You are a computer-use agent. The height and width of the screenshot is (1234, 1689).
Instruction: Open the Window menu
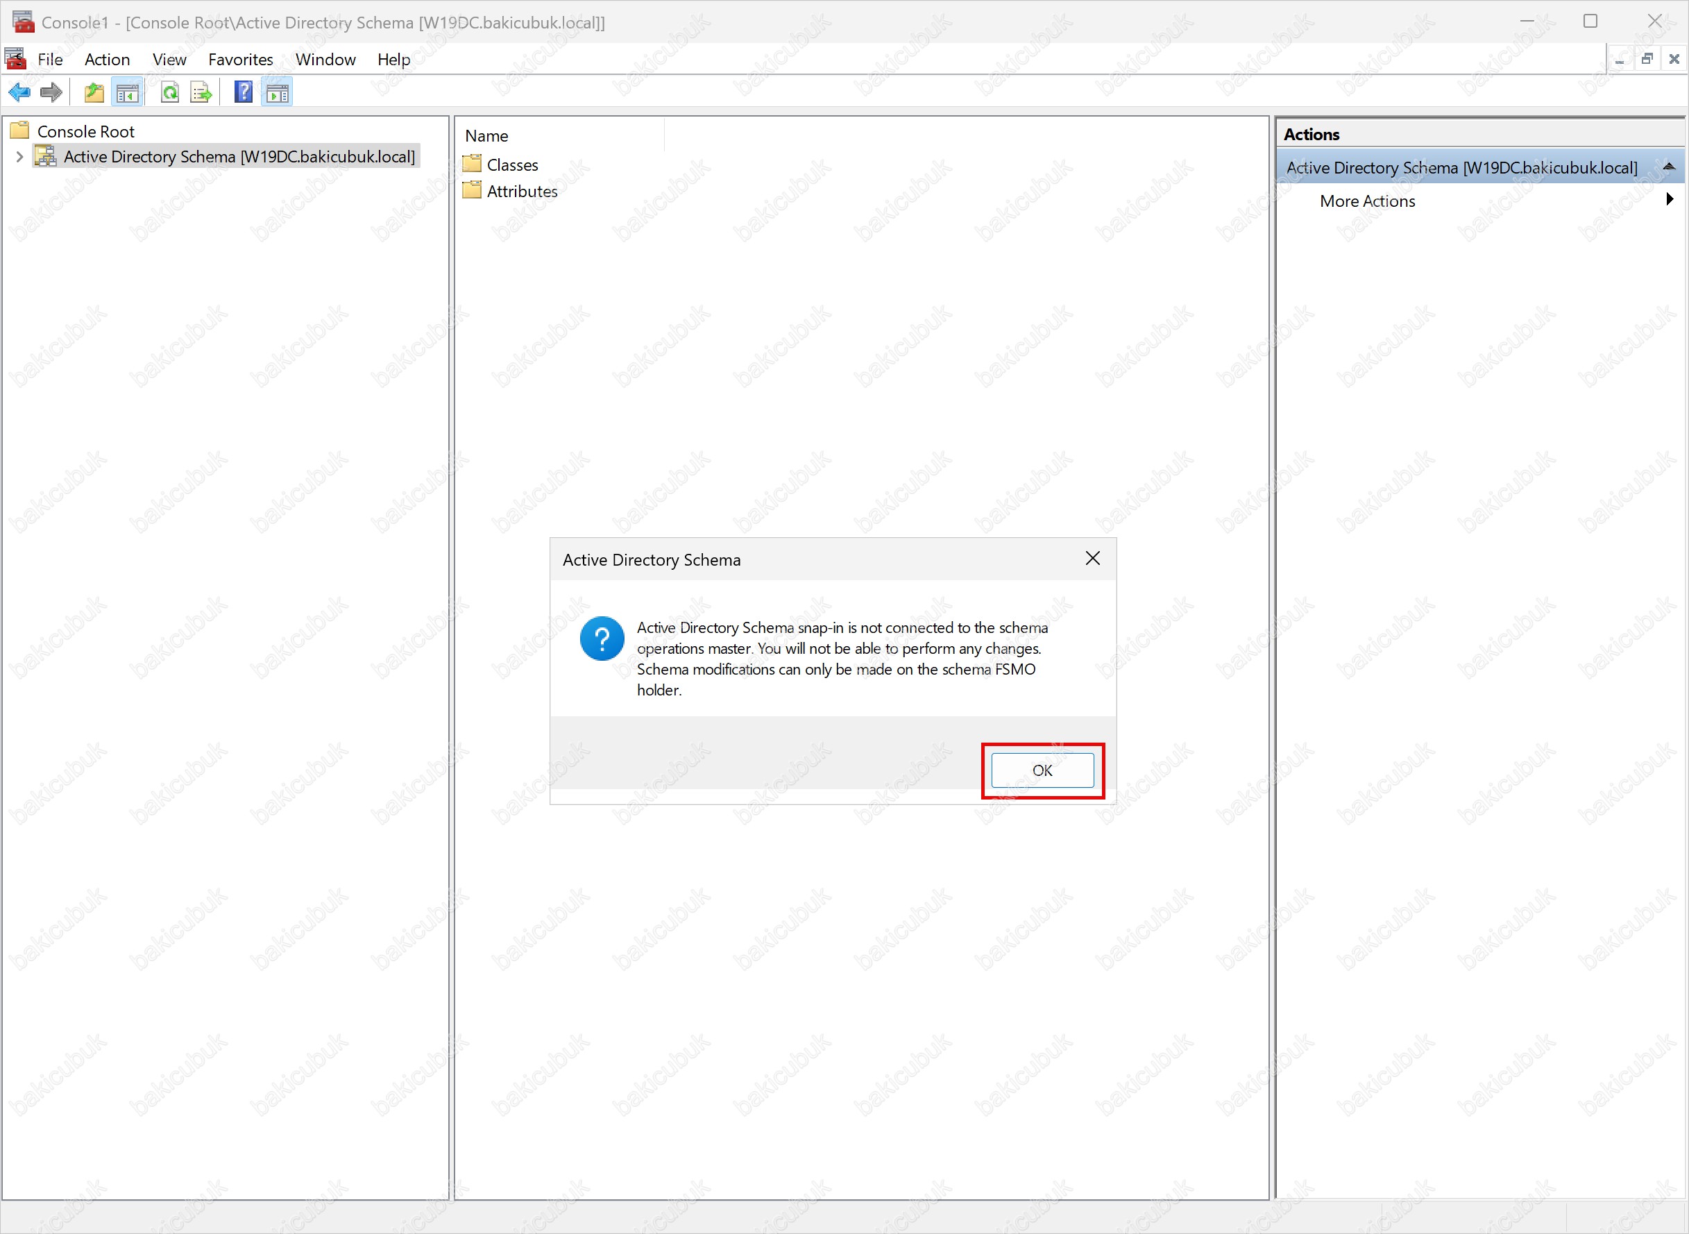point(325,59)
